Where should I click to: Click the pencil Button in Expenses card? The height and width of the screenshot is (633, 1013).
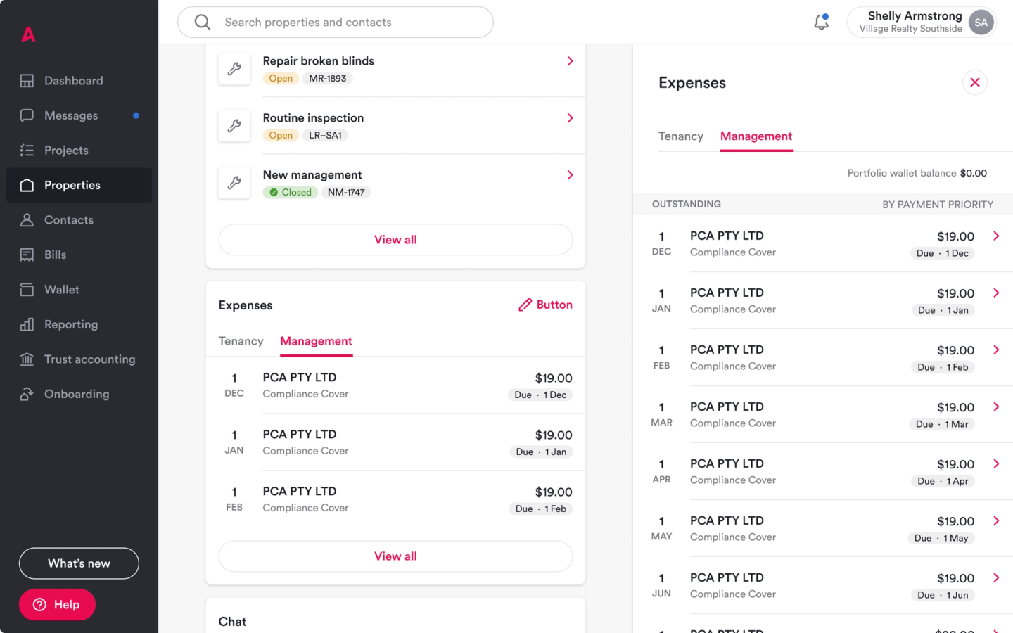[x=546, y=305]
